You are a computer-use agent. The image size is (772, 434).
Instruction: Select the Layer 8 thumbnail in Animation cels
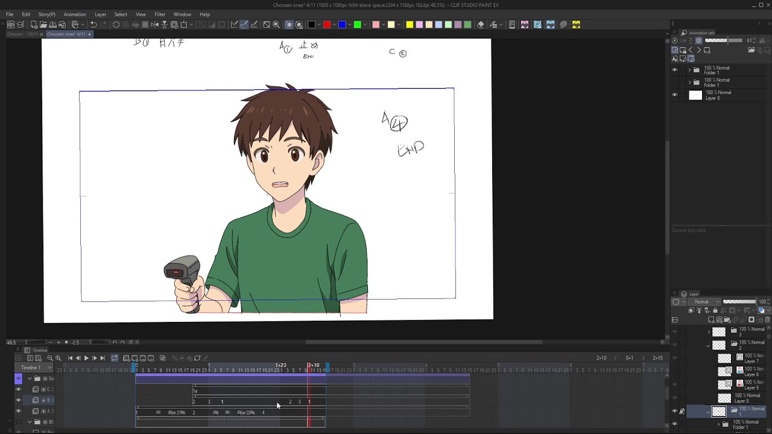(695, 95)
